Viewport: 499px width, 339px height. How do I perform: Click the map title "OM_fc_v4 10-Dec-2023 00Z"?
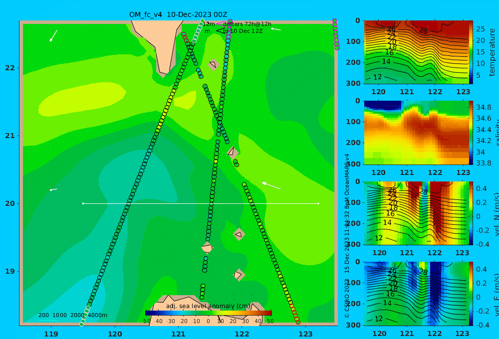[x=178, y=14]
